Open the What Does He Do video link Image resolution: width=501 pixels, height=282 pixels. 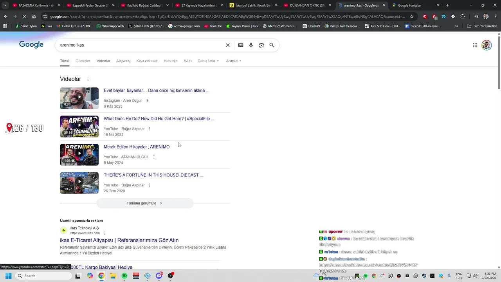pyautogui.click(x=159, y=119)
